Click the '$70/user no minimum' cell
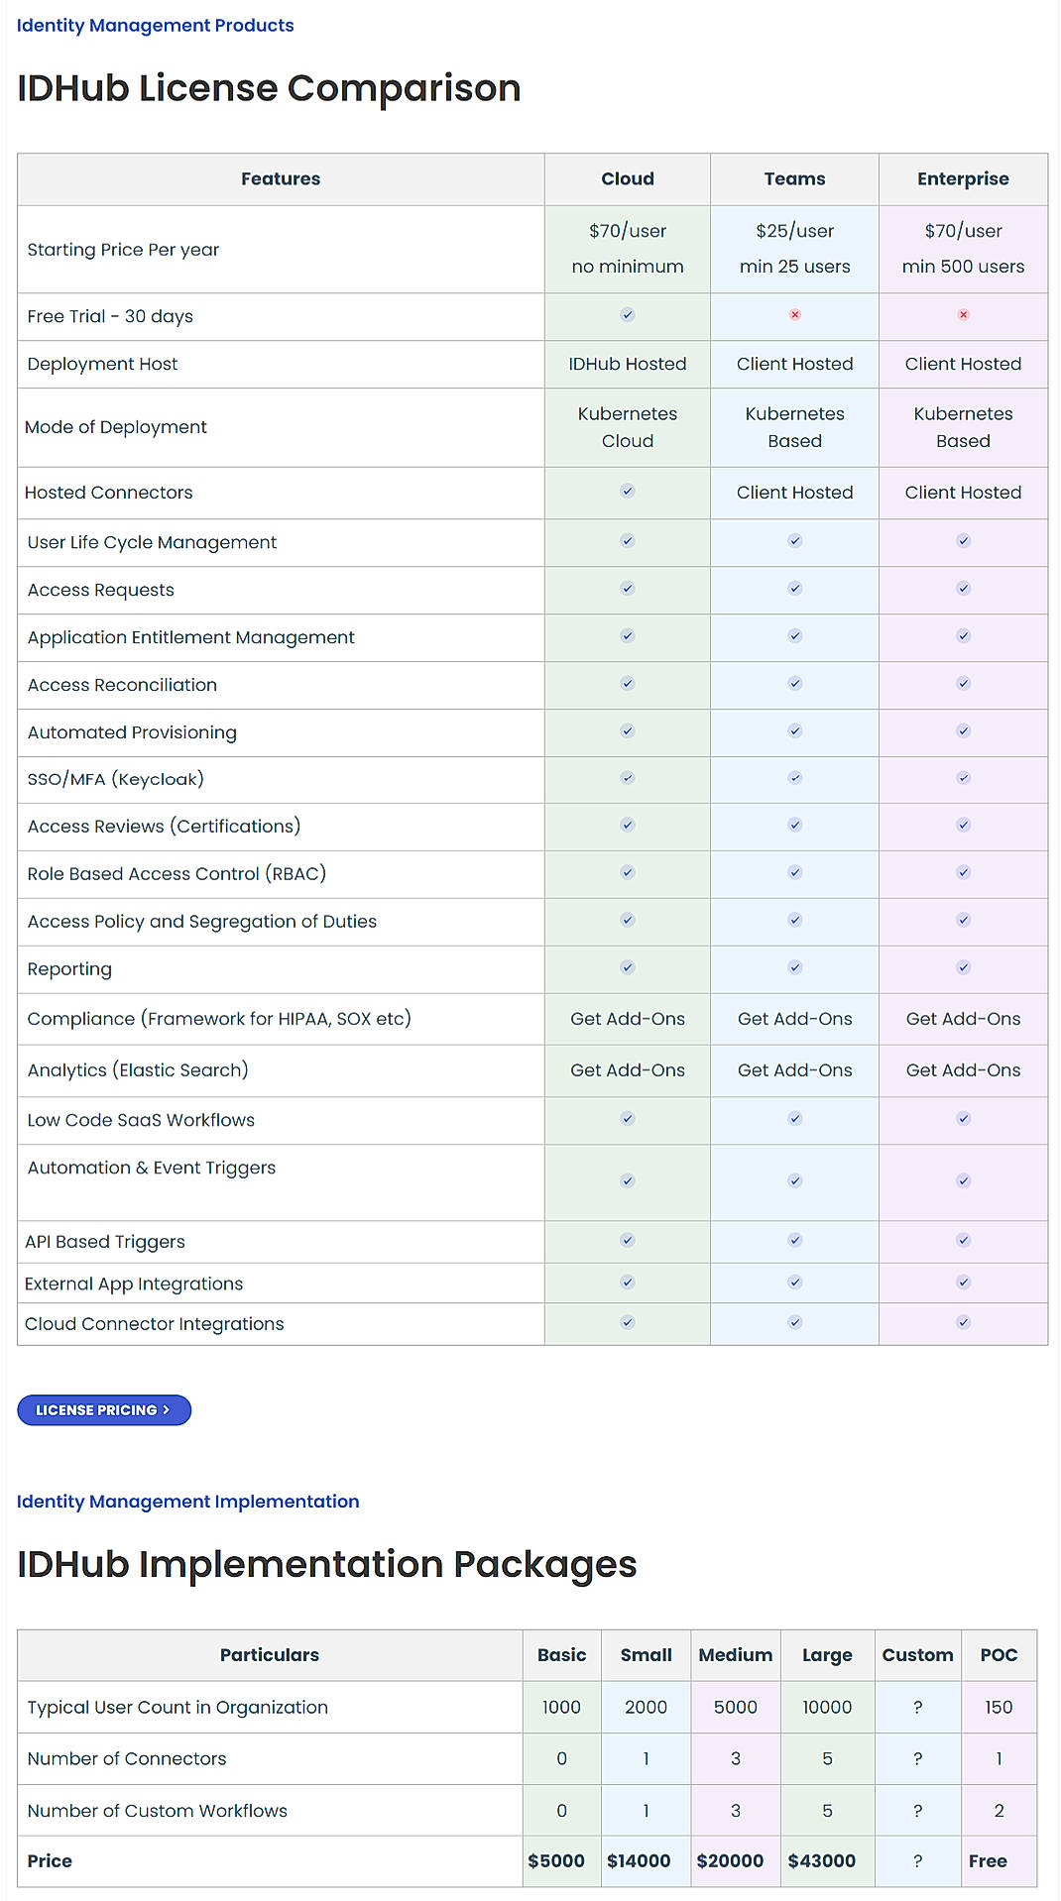1061x1901 pixels. [x=628, y=249]
